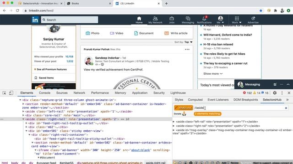Image resolution: width=293 pixels, height=164 pixels.
Task: Open Who viewed your profile stat
Action: click(54, 56)
